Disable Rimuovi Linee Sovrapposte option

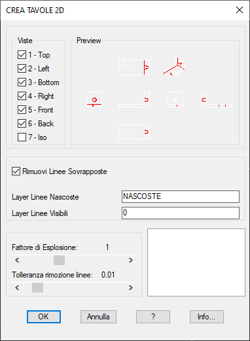tap(16, 171)
